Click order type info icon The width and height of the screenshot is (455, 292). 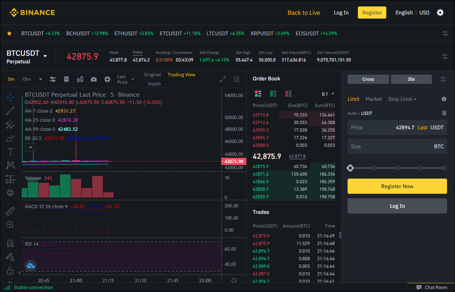[x=444, y=99]
